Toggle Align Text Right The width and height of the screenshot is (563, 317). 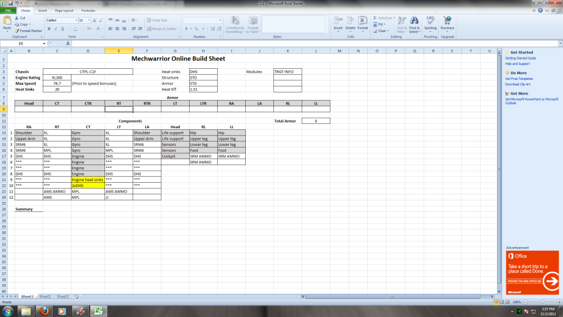[124, 29]
